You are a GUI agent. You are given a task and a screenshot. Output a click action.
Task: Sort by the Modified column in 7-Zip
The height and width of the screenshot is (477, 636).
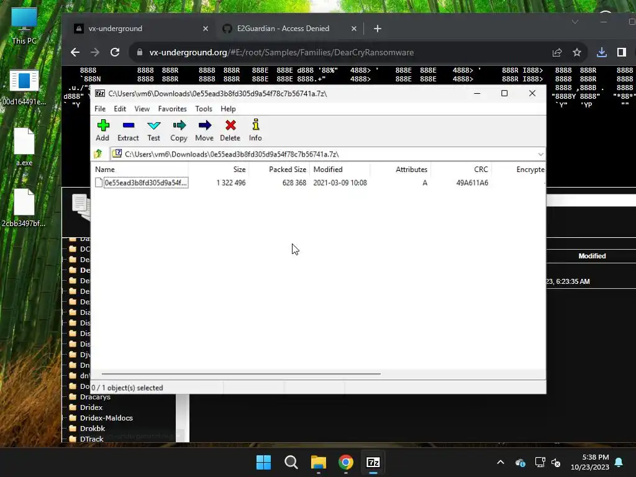[340, 170]
